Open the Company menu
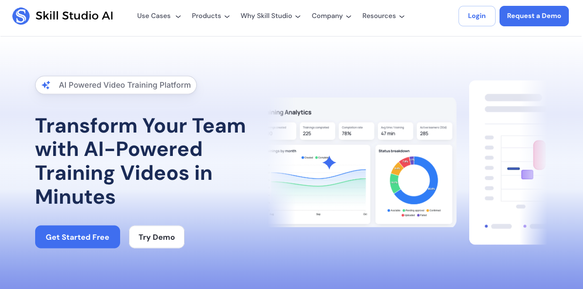Viewport: 583px width, 289px height. (332, 16)
